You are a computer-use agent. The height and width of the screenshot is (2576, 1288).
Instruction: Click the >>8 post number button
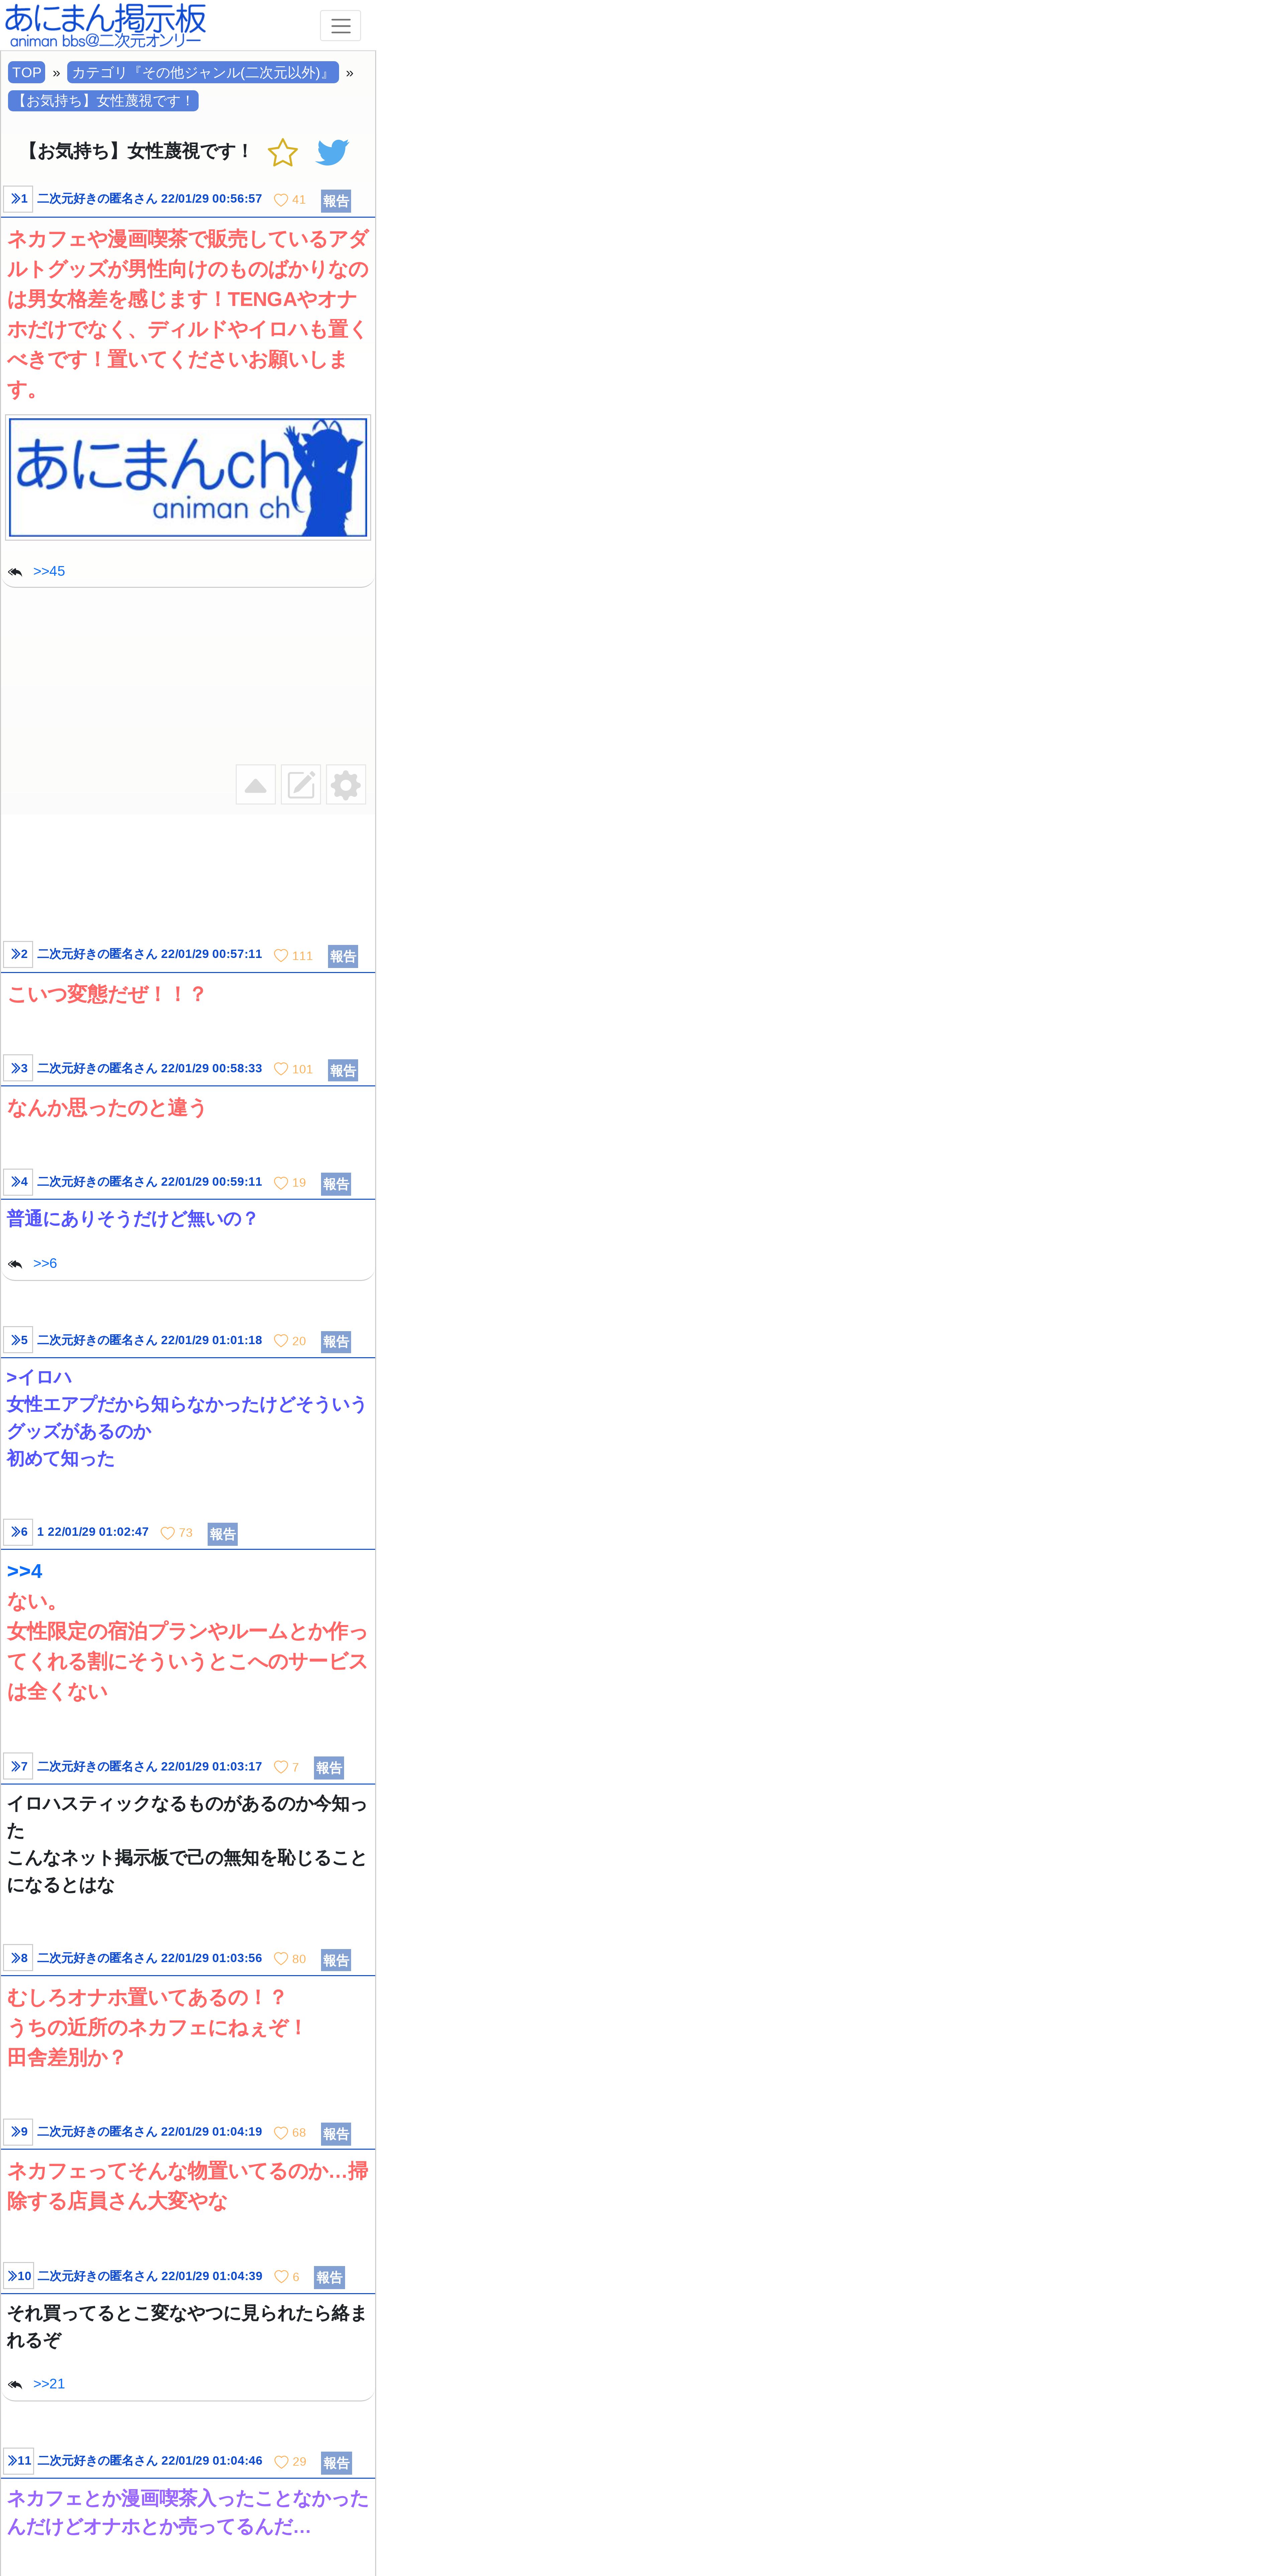pos(18,1958)
